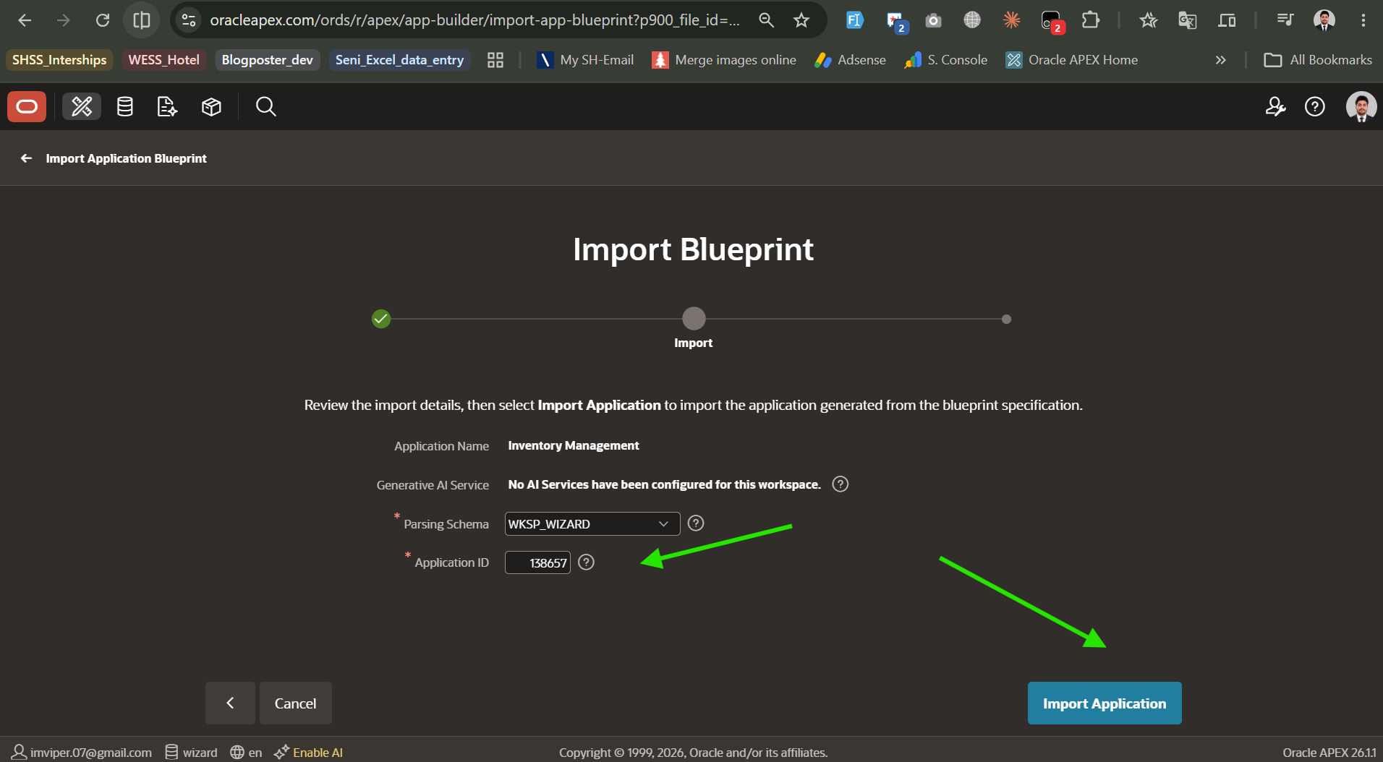
Task: Click the current Import wizard step marker
Action: pyautogui.click(x=694, y=319)
